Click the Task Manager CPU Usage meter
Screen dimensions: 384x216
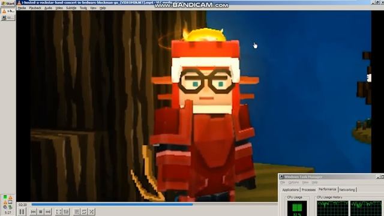point(297,208)
